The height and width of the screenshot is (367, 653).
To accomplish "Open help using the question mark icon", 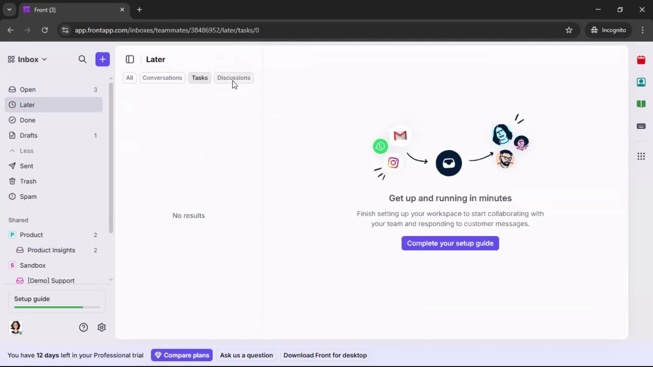I will [84, 327].
